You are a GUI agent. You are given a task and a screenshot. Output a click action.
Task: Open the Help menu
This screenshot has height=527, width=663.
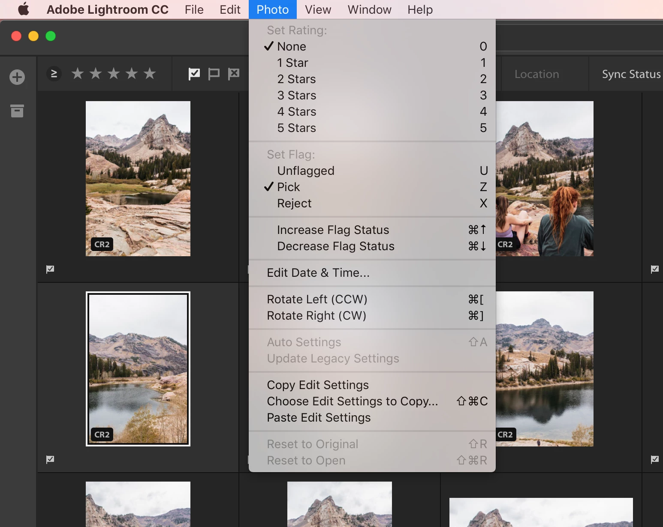pos(420,9)
